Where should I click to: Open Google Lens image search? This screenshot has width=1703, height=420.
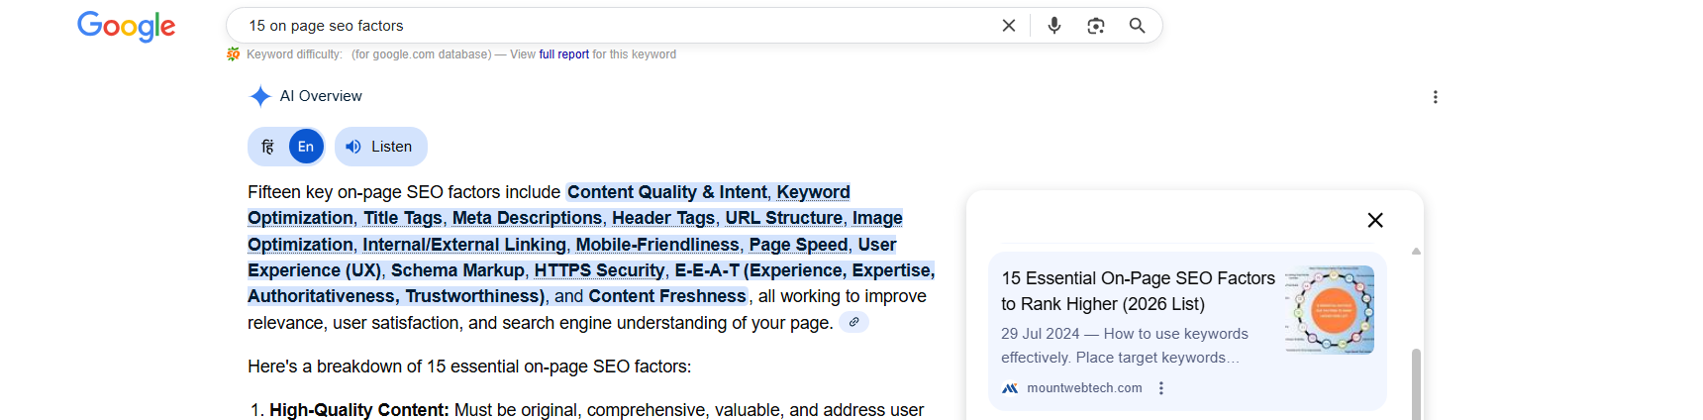tap(1095, 26)
